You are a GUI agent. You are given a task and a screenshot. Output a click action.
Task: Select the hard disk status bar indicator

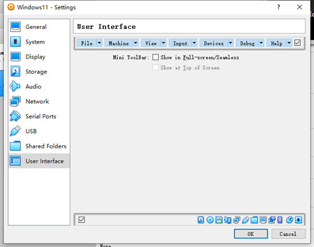(x=201, y=220)
